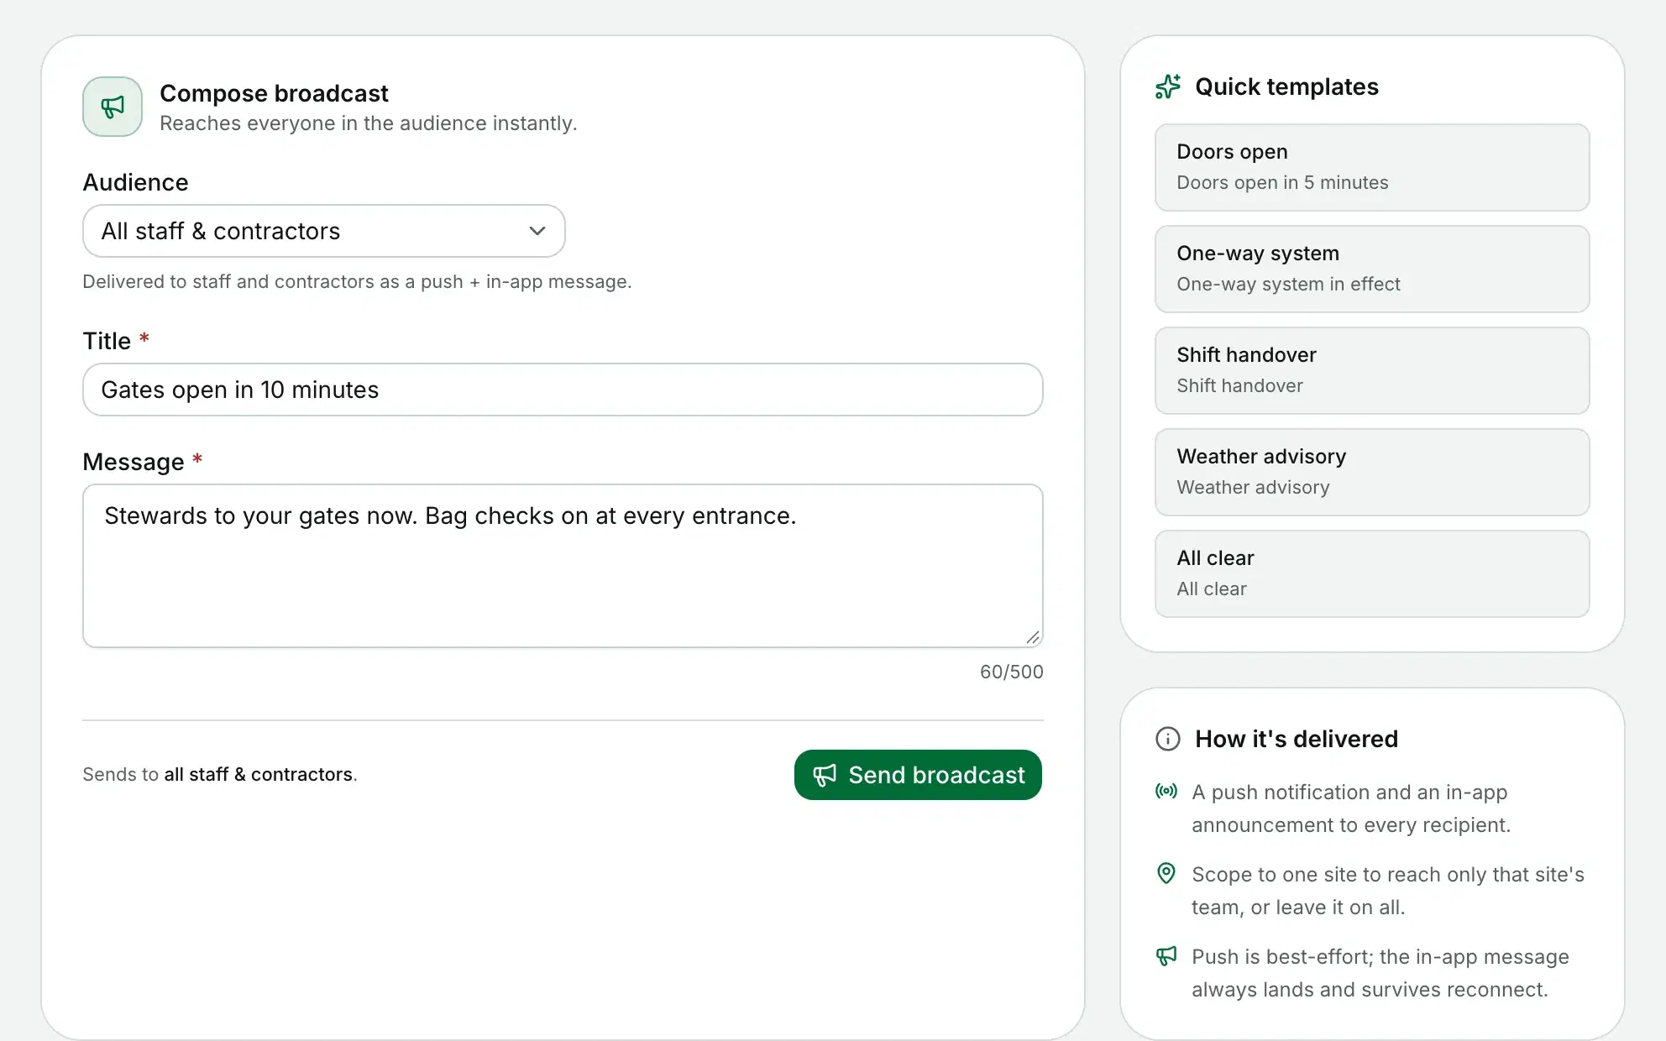Click into the Title input field
This screenshot has height=1041, width=1666.
tap(563, 390)
